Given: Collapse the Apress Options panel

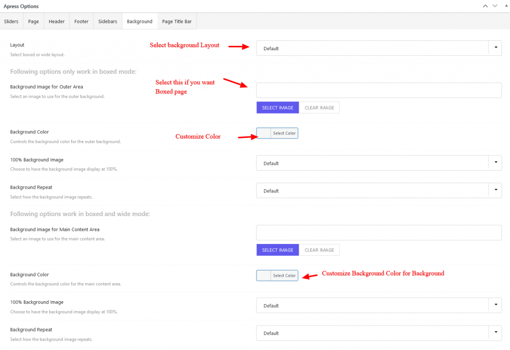Looking at the screenshot, I should point(505,6).
